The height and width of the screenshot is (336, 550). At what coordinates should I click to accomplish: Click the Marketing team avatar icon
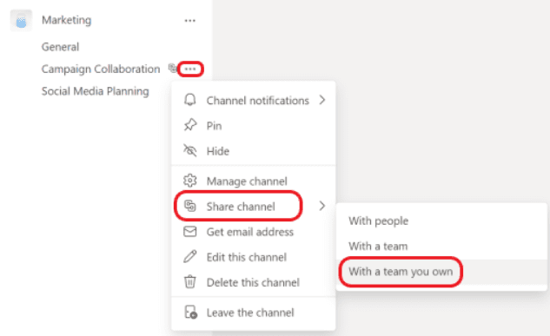click(21, 21)
